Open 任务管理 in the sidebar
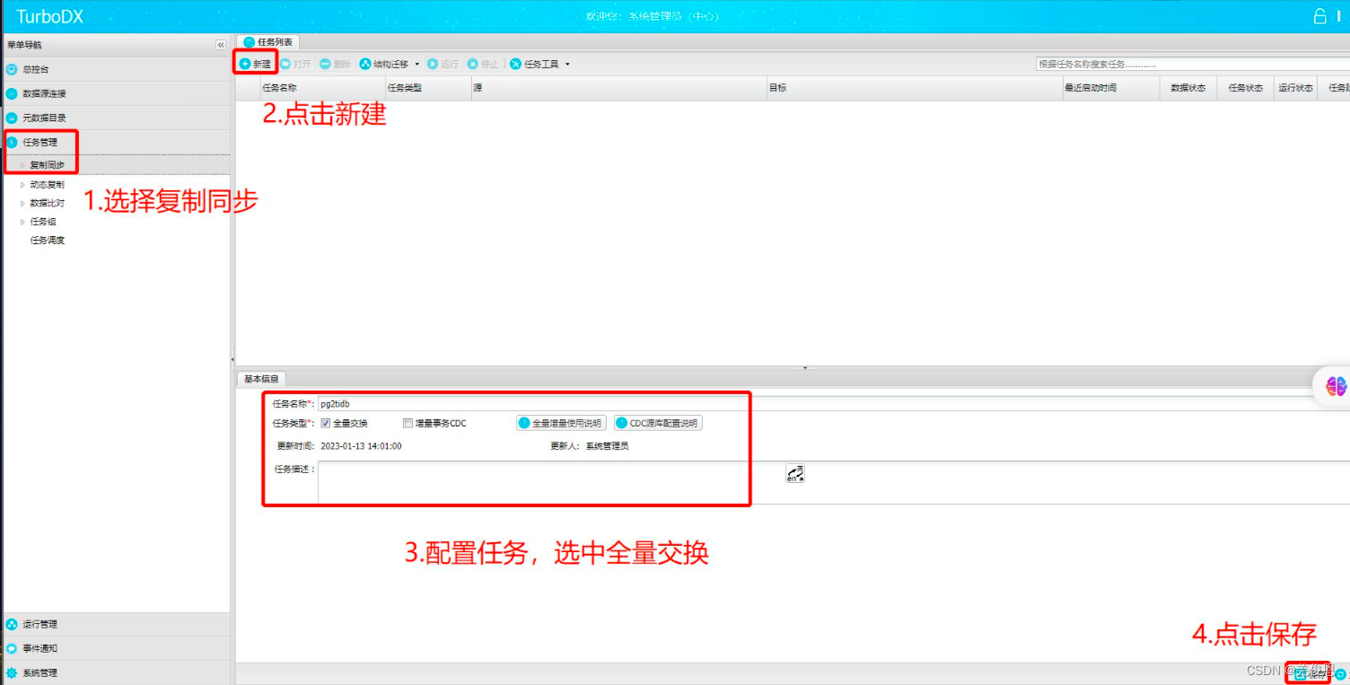Screen dimensions: 1350x685 (116, 142)
